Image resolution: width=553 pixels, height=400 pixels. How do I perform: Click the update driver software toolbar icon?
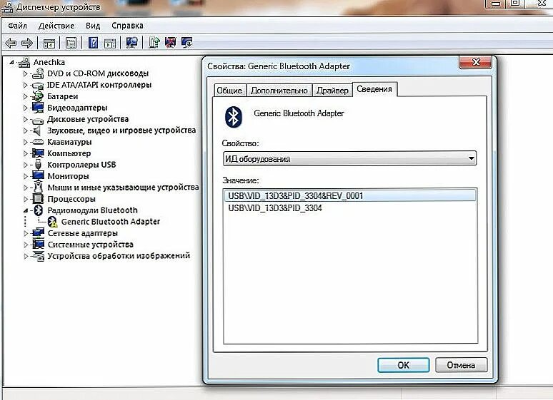tap(154, 43)
